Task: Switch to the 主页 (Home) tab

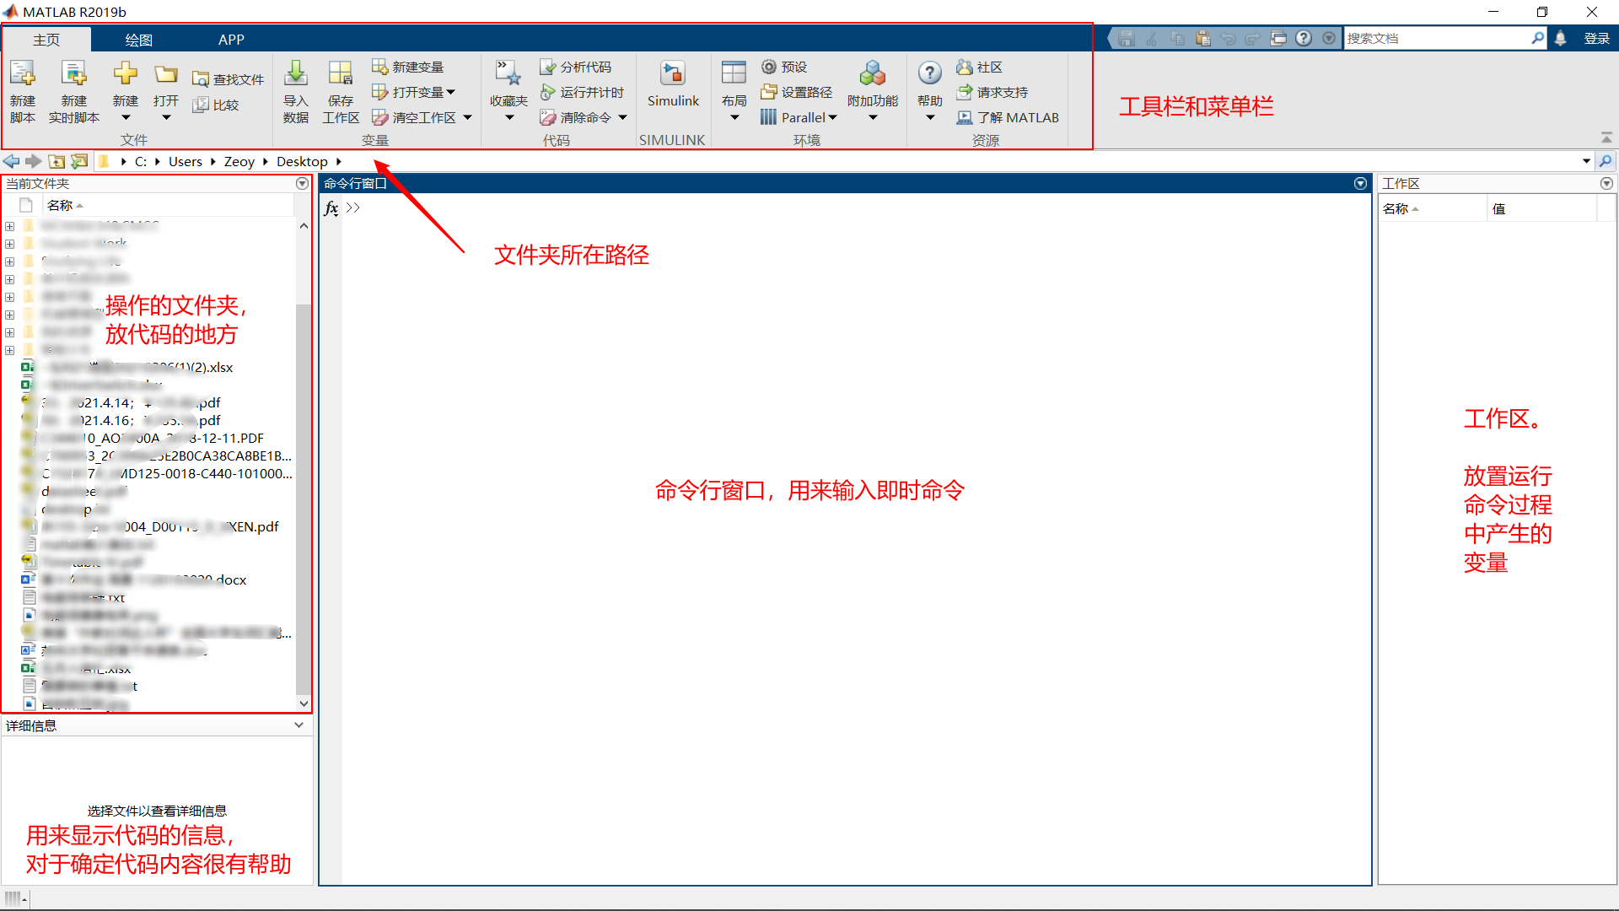Action: coord(46,40)
